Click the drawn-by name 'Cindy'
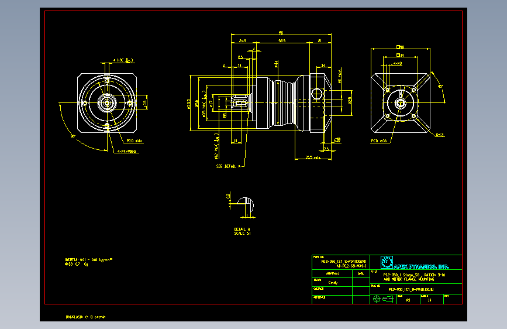Screen dimensions: 507x329 coord(333,282)
